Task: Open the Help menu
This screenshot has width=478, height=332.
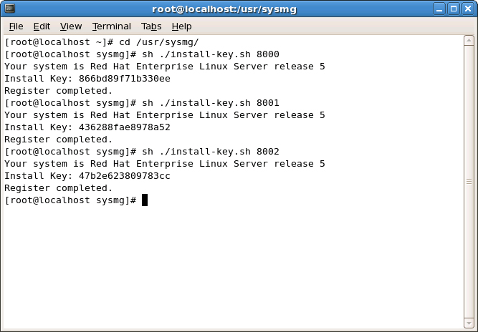Action: (x=182, y=26)
